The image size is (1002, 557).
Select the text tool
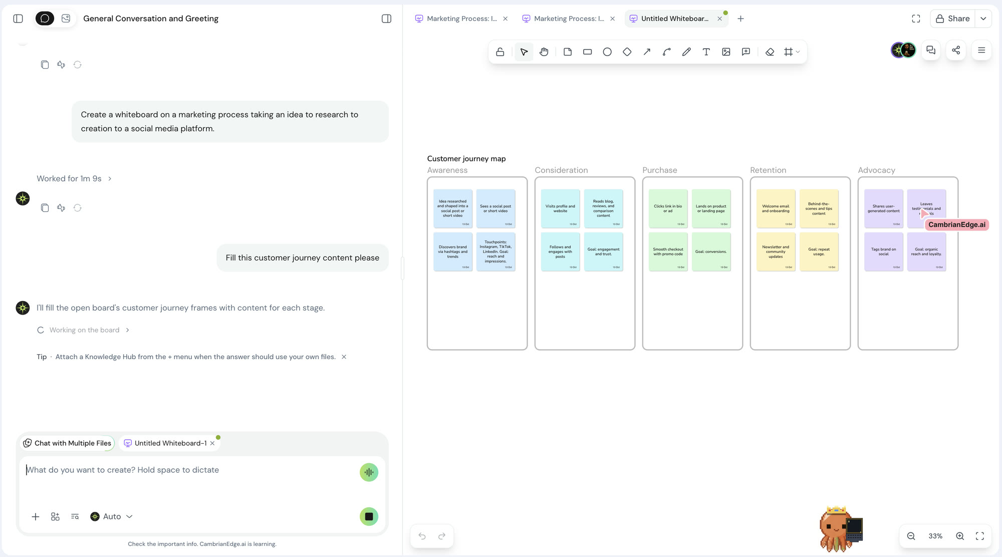[x=706, y=52]
